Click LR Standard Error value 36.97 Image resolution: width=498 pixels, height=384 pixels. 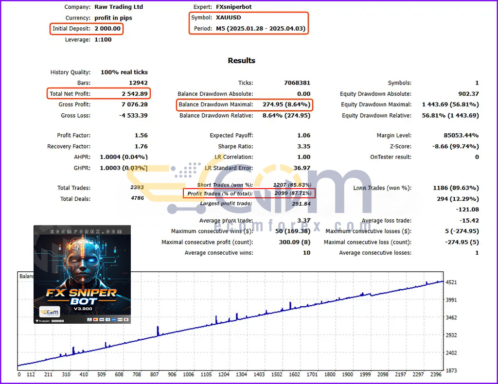pos(302,168)
